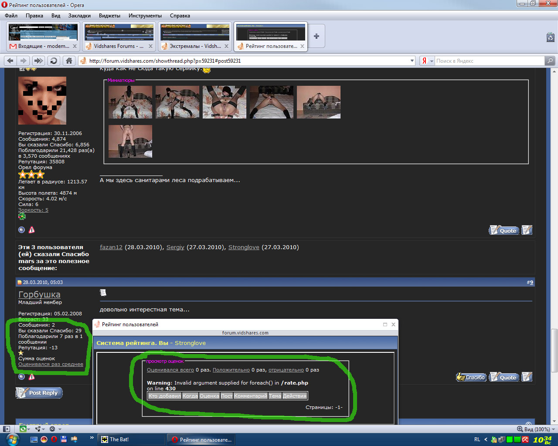
Task: Open the Yandex search engine selector dropdown
Action: (x=432, y=61)
